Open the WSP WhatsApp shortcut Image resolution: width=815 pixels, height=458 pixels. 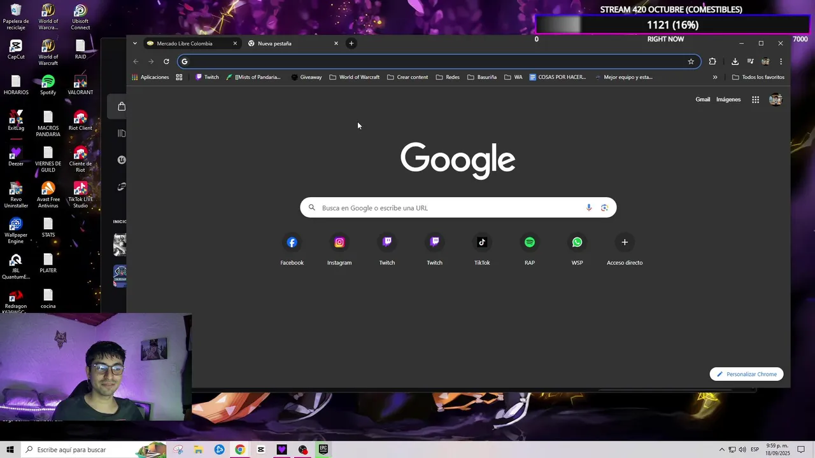[x=577, y=249]
